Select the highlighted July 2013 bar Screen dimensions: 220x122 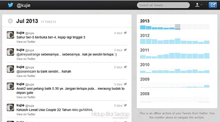coord(178,27)
